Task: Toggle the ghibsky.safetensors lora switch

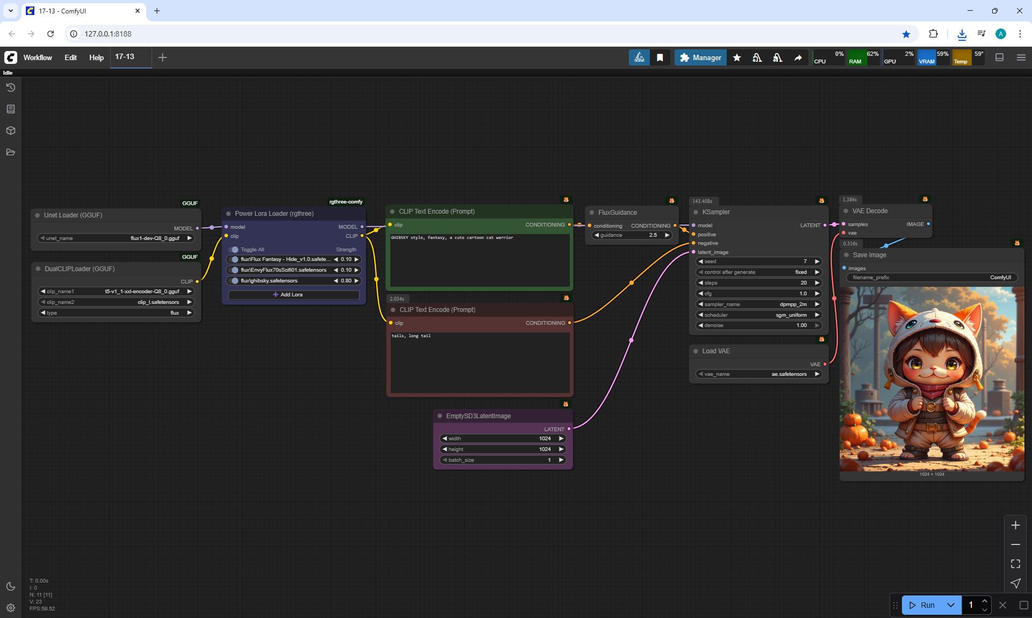Action: (x=234, y=281)
